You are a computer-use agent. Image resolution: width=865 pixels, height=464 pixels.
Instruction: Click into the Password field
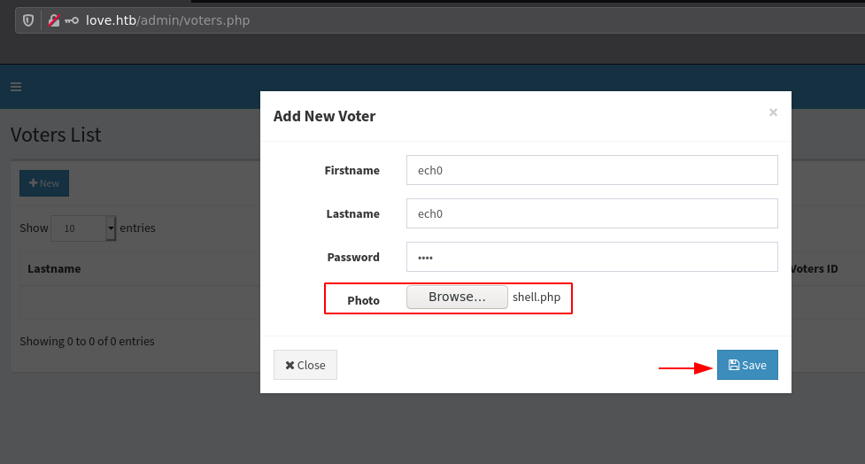tap(591, 257)
